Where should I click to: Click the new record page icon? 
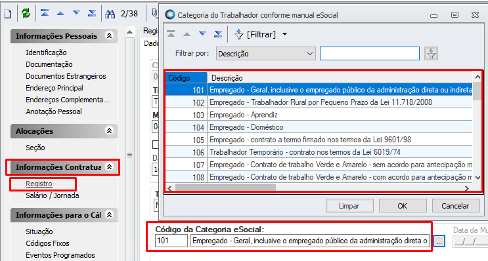[x=7, y=14]
